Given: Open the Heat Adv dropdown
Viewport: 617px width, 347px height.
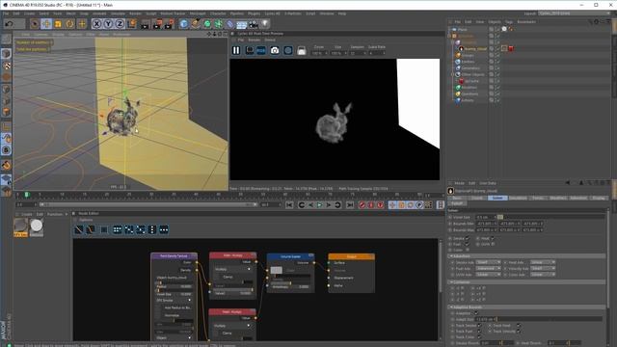Looking at the screenshot, I should pos(543,262).
